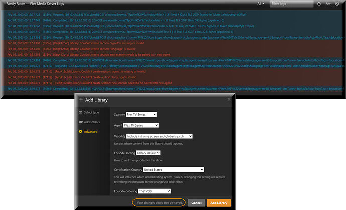Open the Visibility dropdown
The width and height of the screenshot is (346, 210).
(159, 136)
